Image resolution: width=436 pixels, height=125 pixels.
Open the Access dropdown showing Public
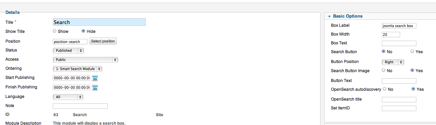tap(85, 60)
